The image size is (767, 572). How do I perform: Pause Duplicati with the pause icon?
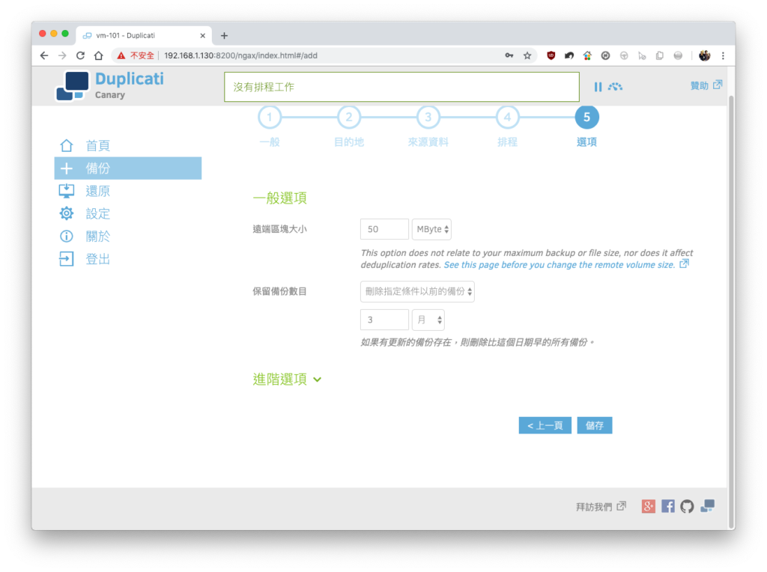tap(598, 87)
